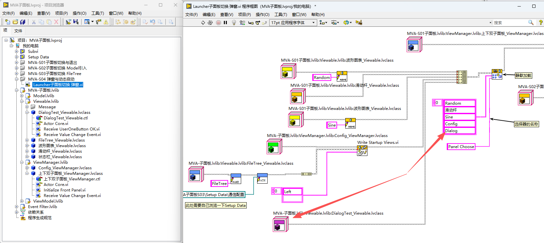544x243 pixels.
Task: Collapse the DialogTest_Viewable.lvclass tree node
Action: [x=27, y=113]
